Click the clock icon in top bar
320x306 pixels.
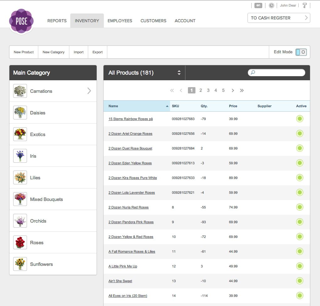271,6
